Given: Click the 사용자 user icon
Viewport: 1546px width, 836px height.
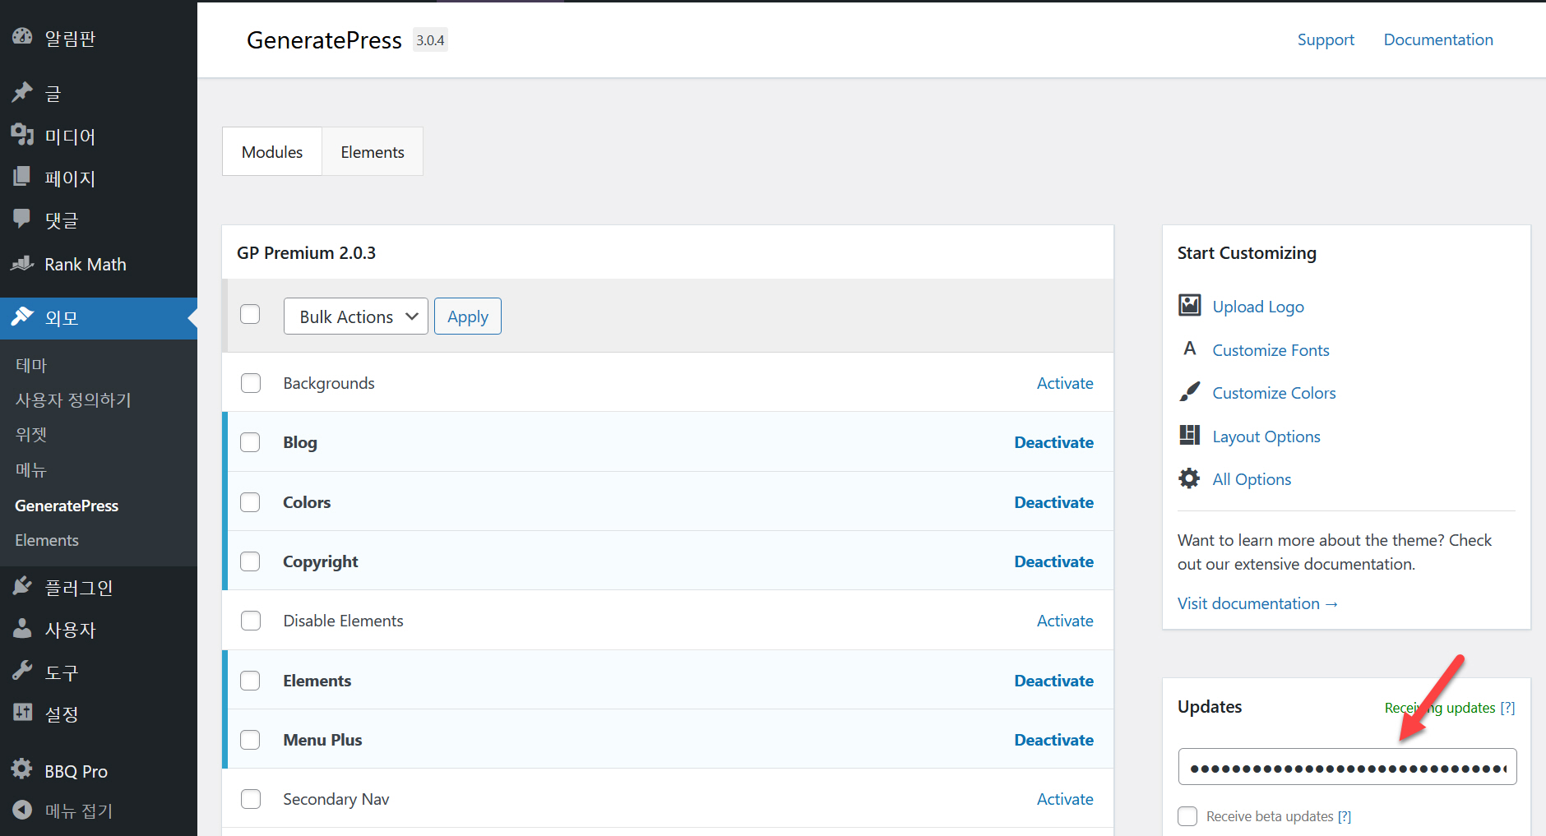Looking at the screenshot, I should 22,629.
